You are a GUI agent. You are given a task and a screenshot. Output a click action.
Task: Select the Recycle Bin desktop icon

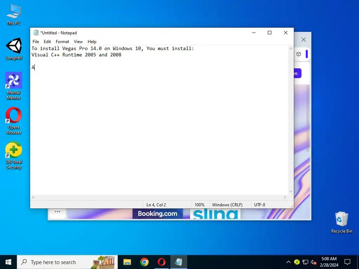pos(341,222)
